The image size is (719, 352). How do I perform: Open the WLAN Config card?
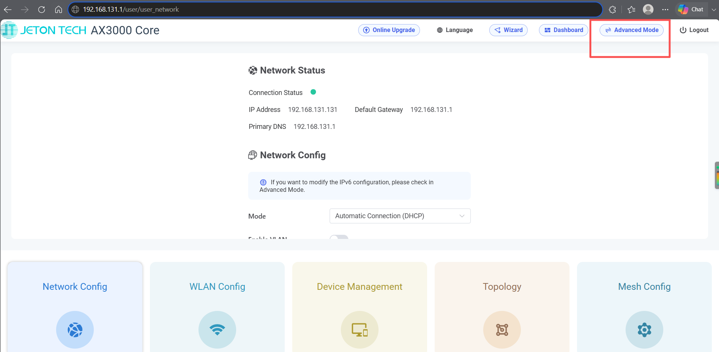(217, 307)
